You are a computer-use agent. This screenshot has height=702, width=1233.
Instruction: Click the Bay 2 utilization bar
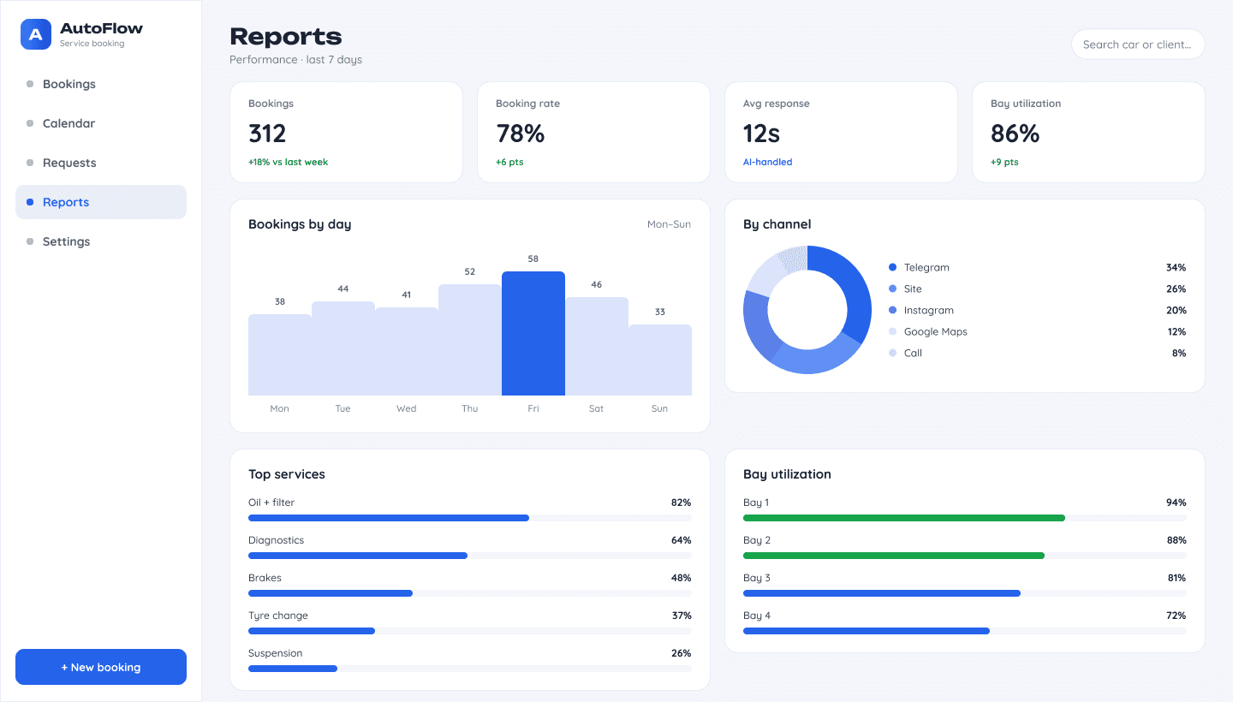[x=965, y=556]
